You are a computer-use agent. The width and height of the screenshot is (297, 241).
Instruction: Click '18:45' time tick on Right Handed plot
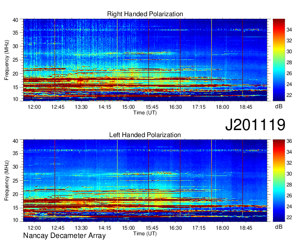pyautogui.click(x=246, y=107)
